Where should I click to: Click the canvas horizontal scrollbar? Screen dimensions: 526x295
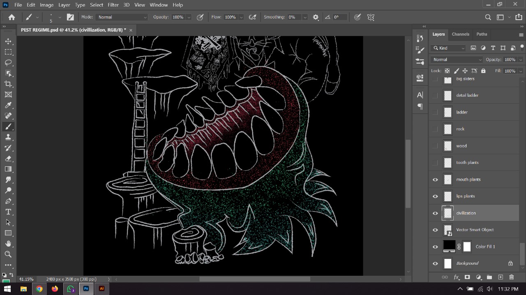255,279
